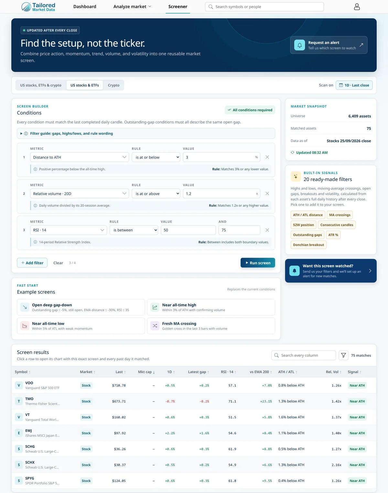Click the info icon under Distance to ATH
Viewport: 388px width, 493px height.
click(35, 169)
